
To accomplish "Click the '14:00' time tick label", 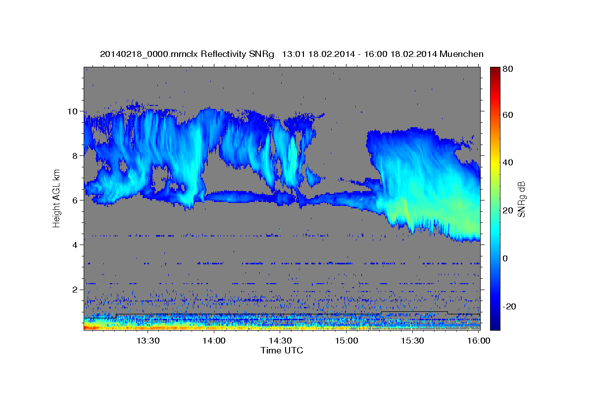I will click(x=214, y=341).
